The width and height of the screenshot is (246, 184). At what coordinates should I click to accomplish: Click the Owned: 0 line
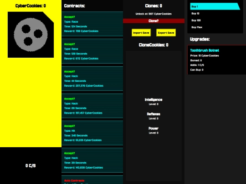click(196, 60)
